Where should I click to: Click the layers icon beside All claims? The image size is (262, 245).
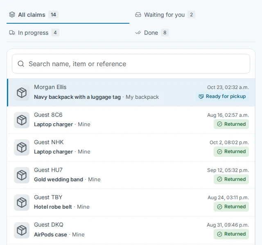pos(12,15)
